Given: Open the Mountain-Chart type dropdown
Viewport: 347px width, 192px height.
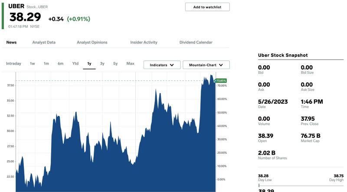Looking at the screenshot, I should pyautogui.click(x=206, y=65).
